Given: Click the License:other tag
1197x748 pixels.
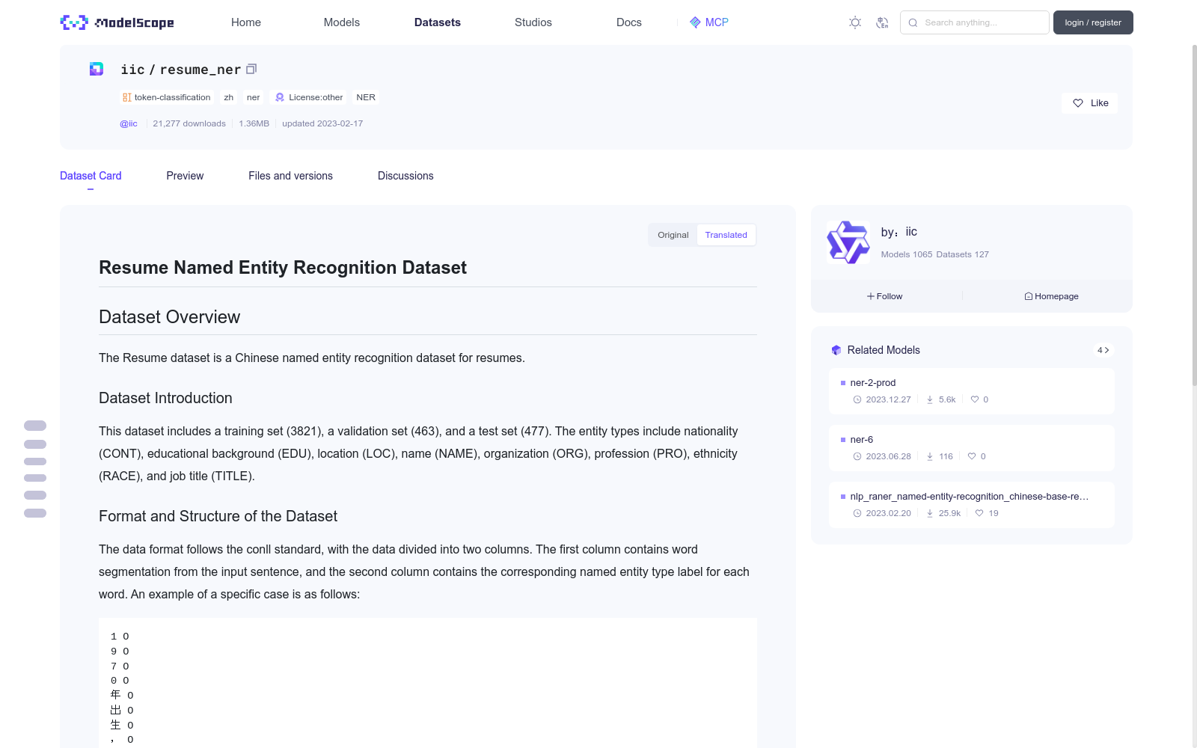Looking at the screenshot, I should [309, 97].
